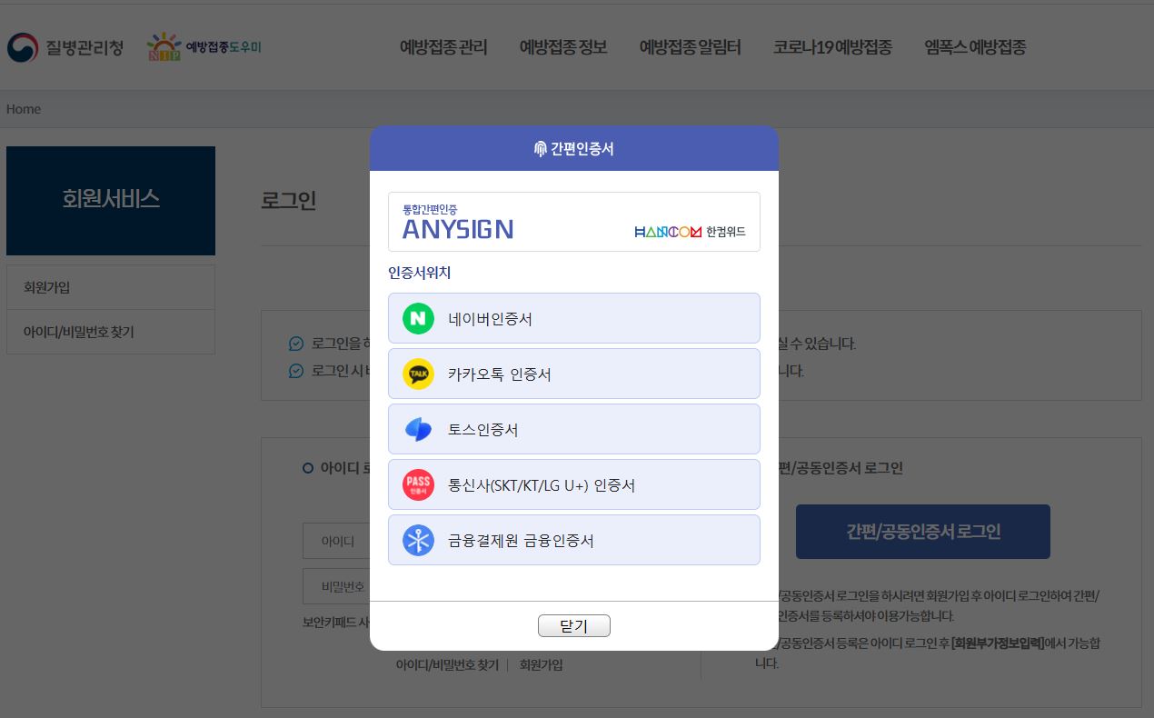Screen dimensions: 1154x718
Task: Open the 코로나19 예방접종 menu
Action: (832, 47)
